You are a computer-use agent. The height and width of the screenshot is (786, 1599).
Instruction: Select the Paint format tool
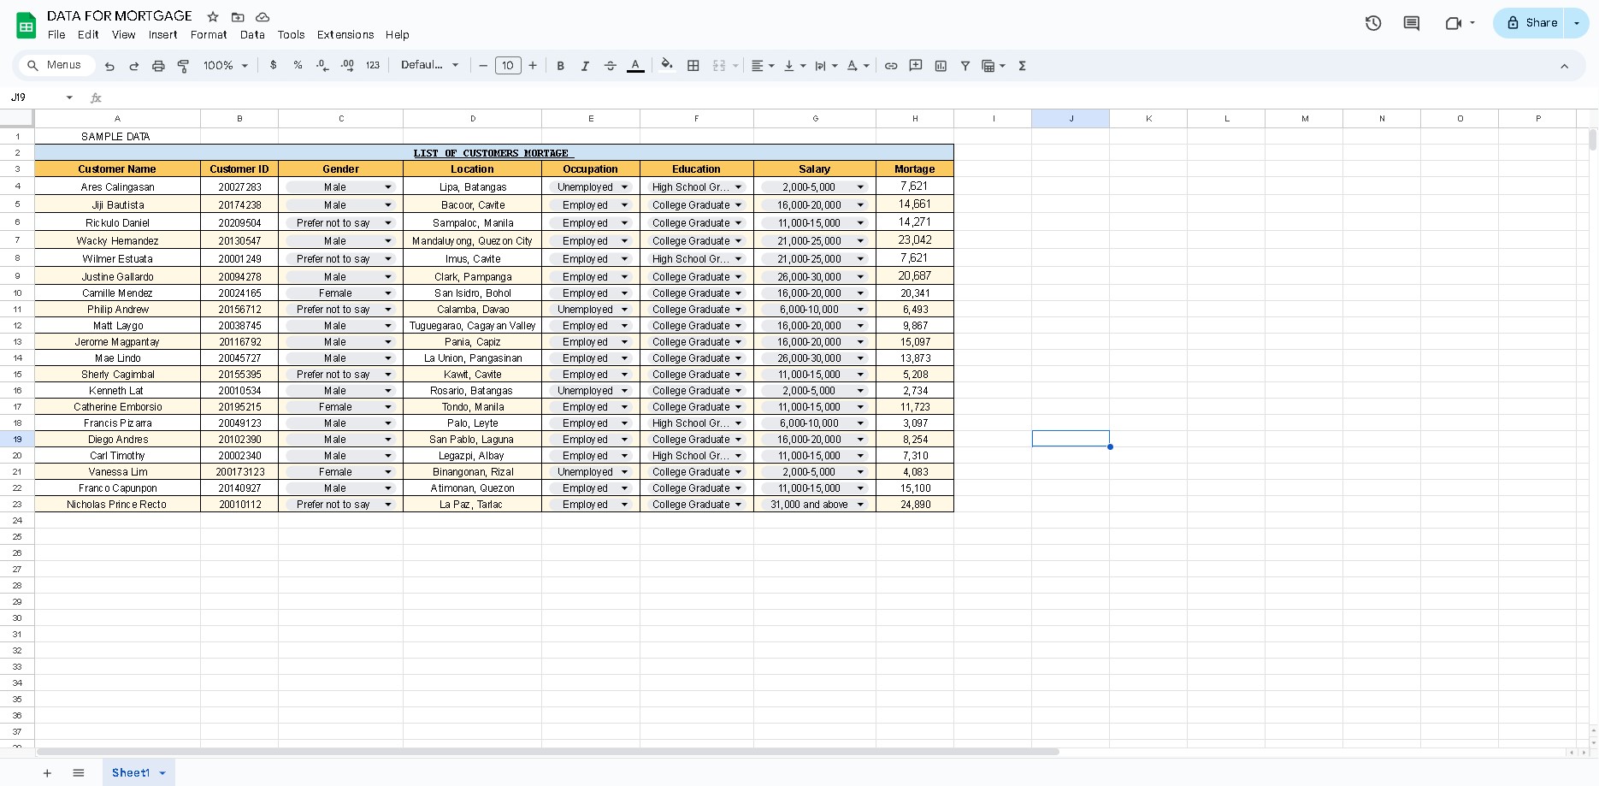click(x=183, y=66)
